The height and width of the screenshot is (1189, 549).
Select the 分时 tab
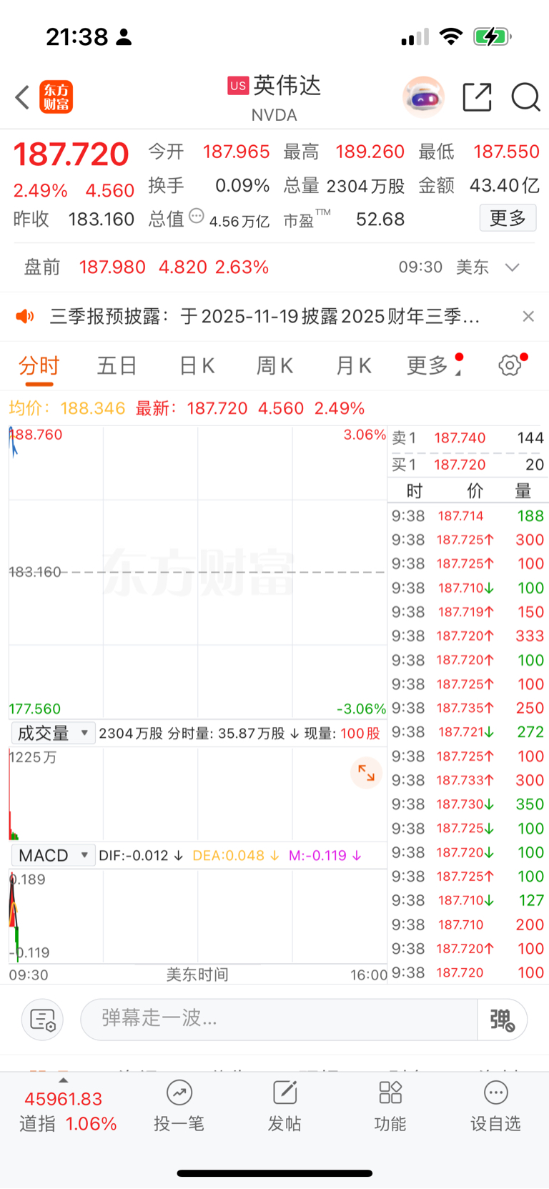point(39,365)
